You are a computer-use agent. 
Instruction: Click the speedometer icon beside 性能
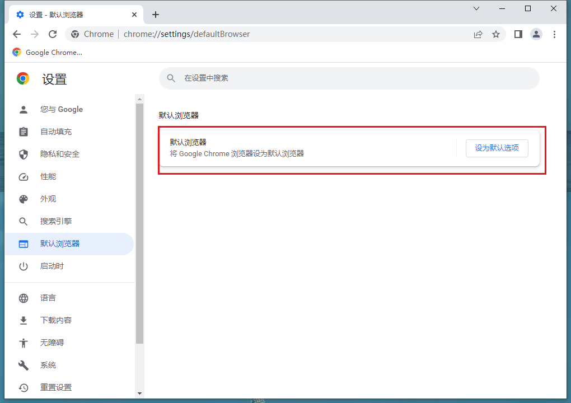coord(24,177)
